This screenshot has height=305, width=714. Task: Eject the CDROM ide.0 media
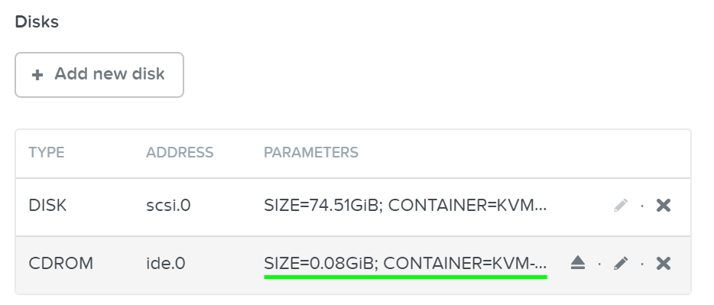[577, 263]
